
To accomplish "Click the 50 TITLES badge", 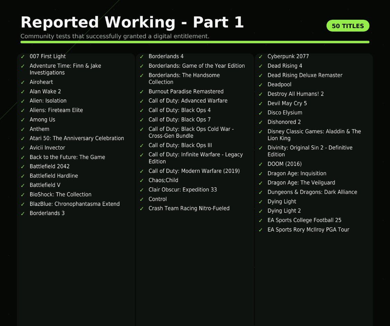I will click(x=348, y=26).
